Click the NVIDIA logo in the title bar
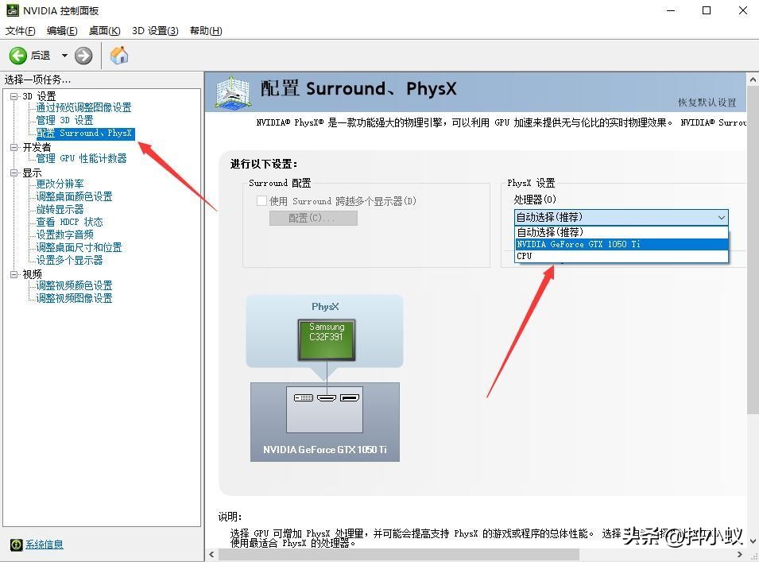Screen dimensions: 759x562 pyautogui.click(x=11, y=10)
